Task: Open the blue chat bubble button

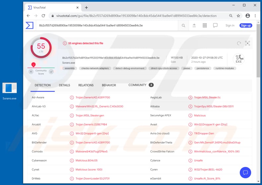Action: click(245, 172)
